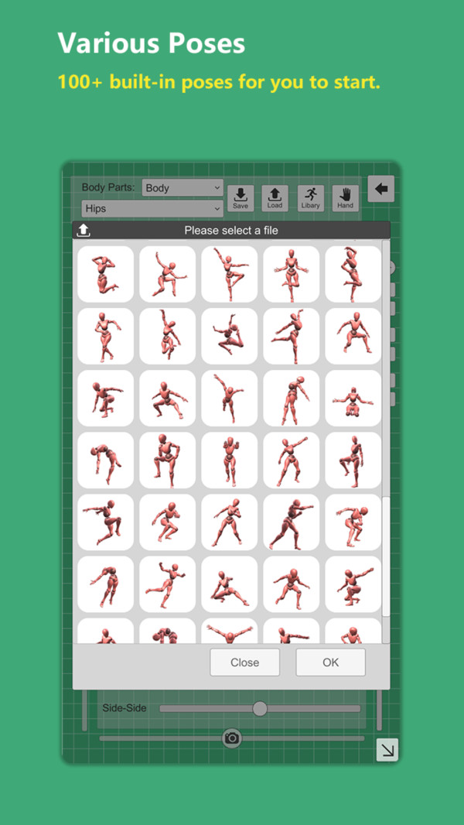The image size is (464, 825).
Task: Click the Save pose icon
Action: pyautogui.click(x=240, y=198)
